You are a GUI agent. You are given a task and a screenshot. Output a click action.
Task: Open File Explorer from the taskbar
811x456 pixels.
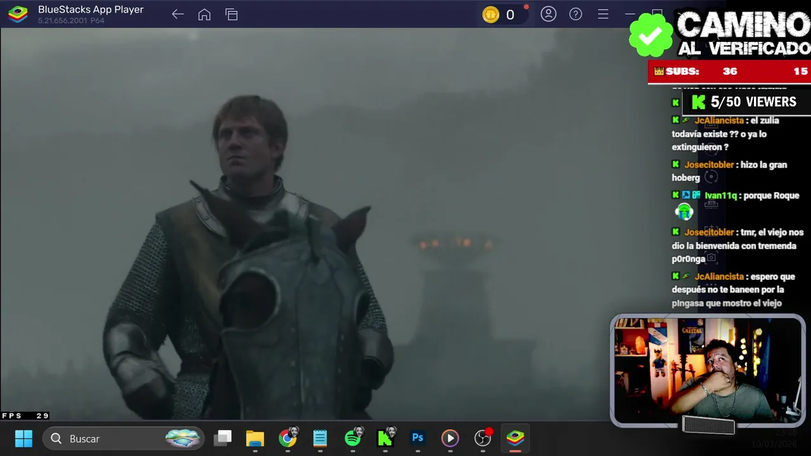pos(255,438)
